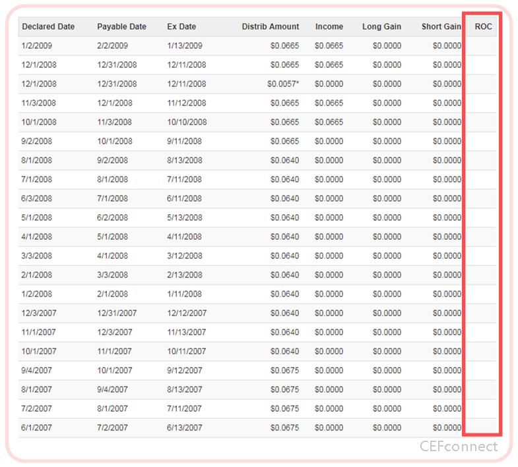Select payable date 6/2/2008
The image size is (518, 467).
[112, 218]
